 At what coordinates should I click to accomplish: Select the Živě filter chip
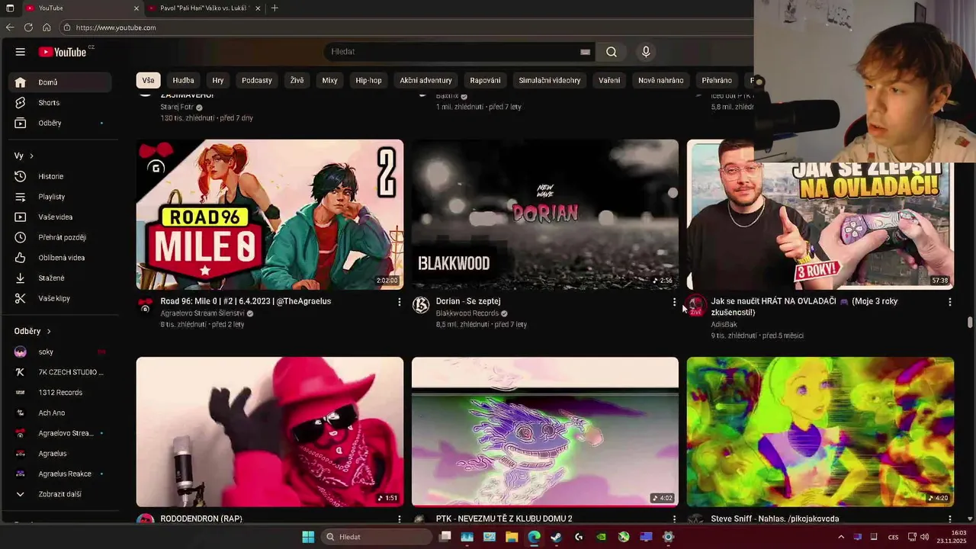coord(297,80)
